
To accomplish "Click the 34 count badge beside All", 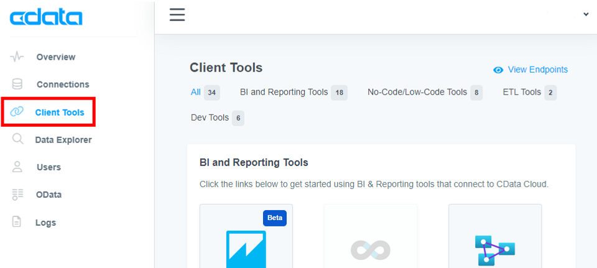I will (212, 93).
